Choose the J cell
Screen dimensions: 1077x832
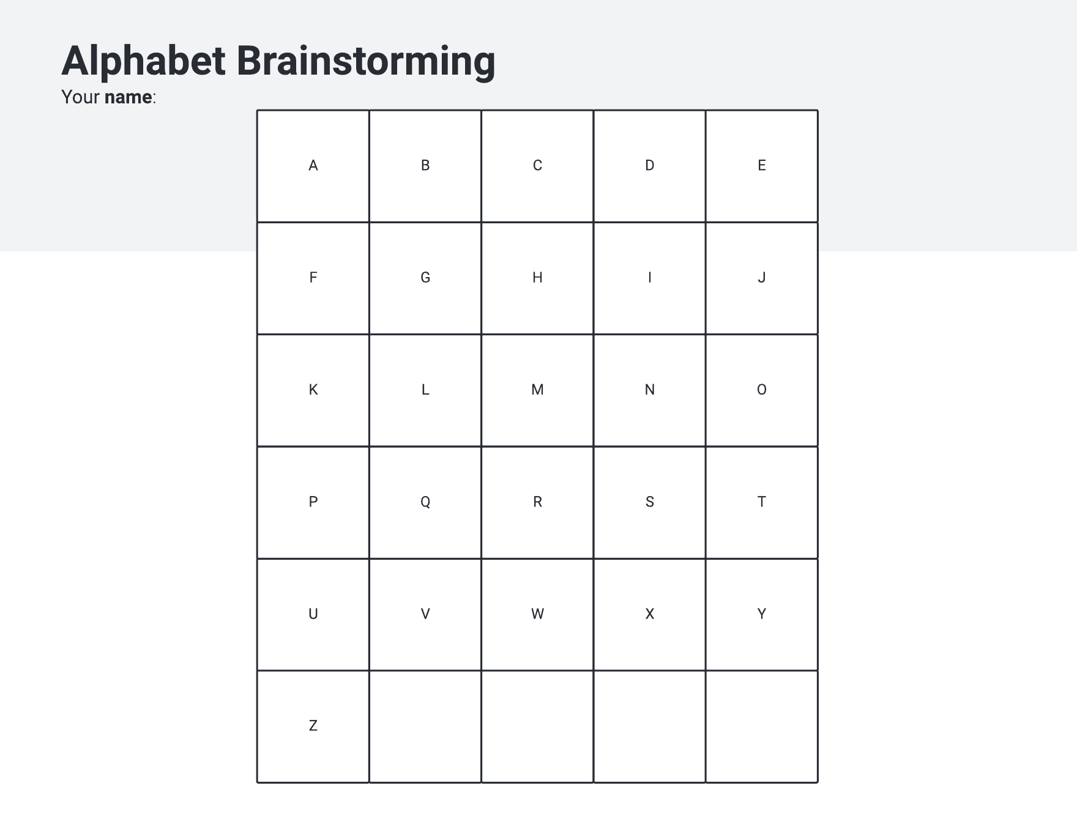pyautogui.click(x=761, y=278)
